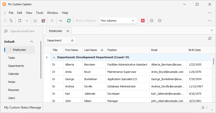Sort by the Title column header
Screen dimensions: 216x113
57,50
